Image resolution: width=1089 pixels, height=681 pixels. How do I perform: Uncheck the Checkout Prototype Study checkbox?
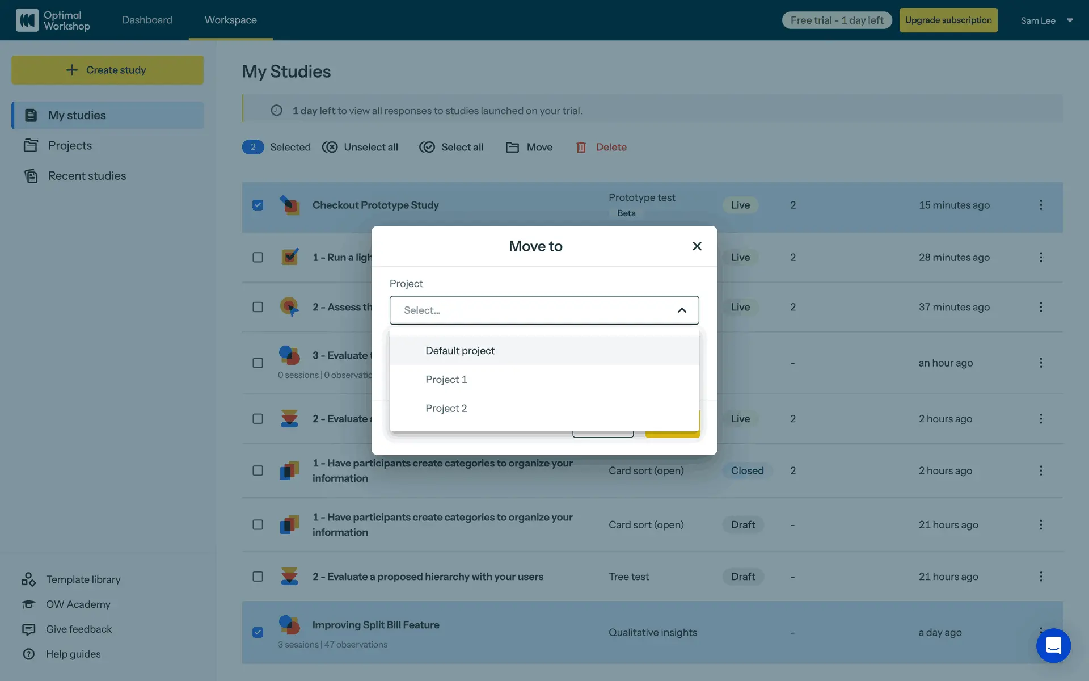pos(258,205)
